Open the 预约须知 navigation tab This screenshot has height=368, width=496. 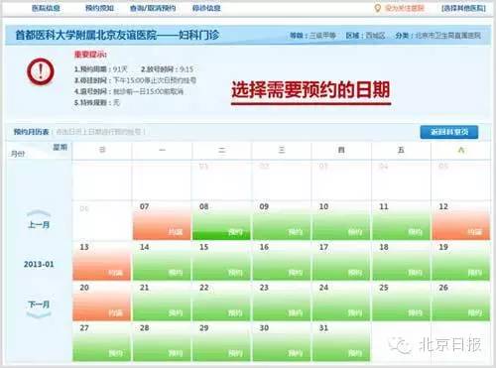99,8
